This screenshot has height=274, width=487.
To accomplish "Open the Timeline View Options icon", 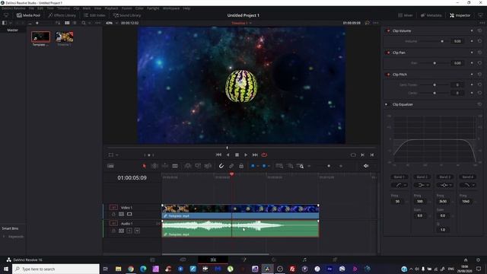I will [110, 166].
